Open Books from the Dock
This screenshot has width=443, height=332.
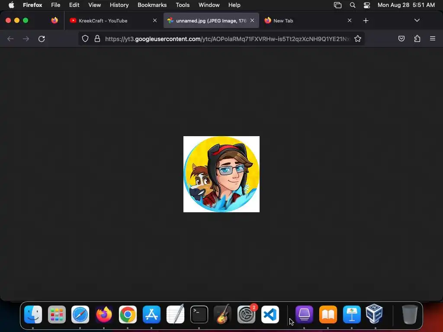coord(328,314)
